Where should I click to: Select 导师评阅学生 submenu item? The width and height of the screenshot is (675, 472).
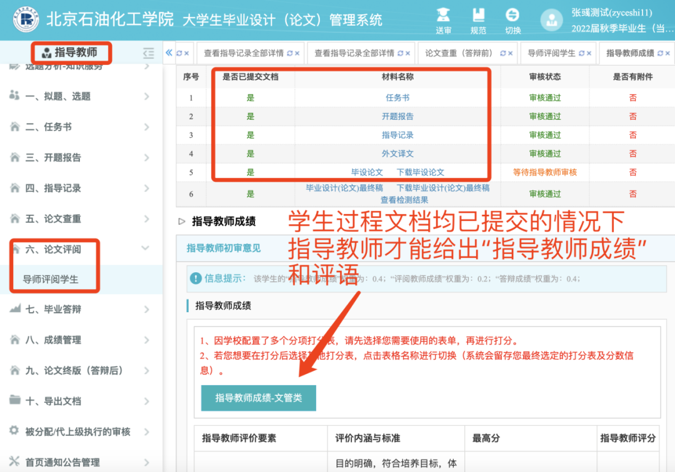(x=51, y=279)
